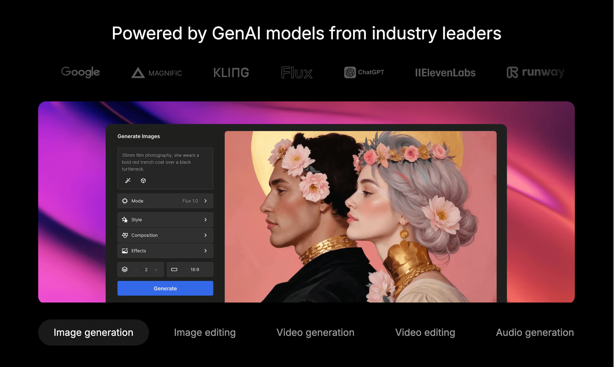Click the blue Generate button
Viewport: 614px width, 367px height.
165,288
